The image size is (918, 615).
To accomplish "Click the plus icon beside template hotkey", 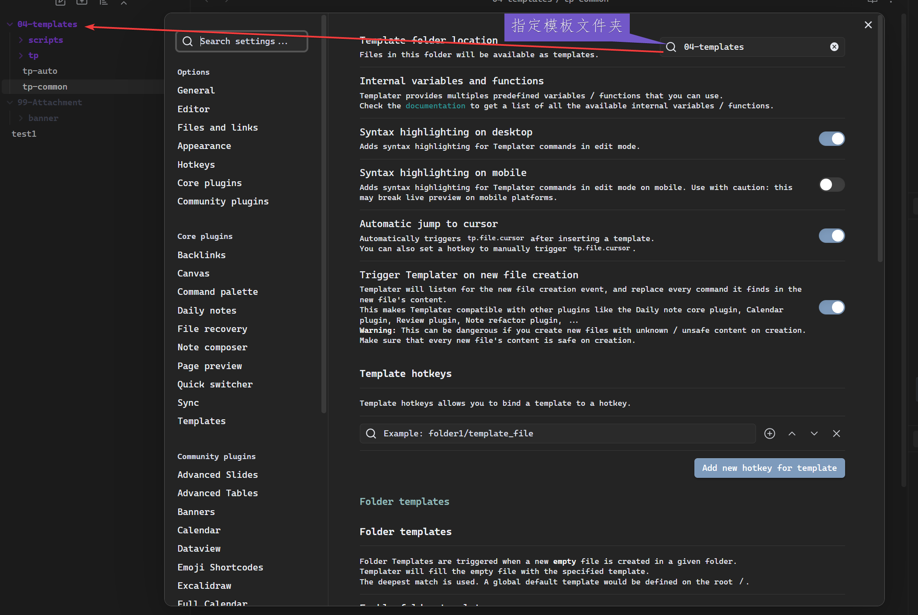I will (770, 433).
